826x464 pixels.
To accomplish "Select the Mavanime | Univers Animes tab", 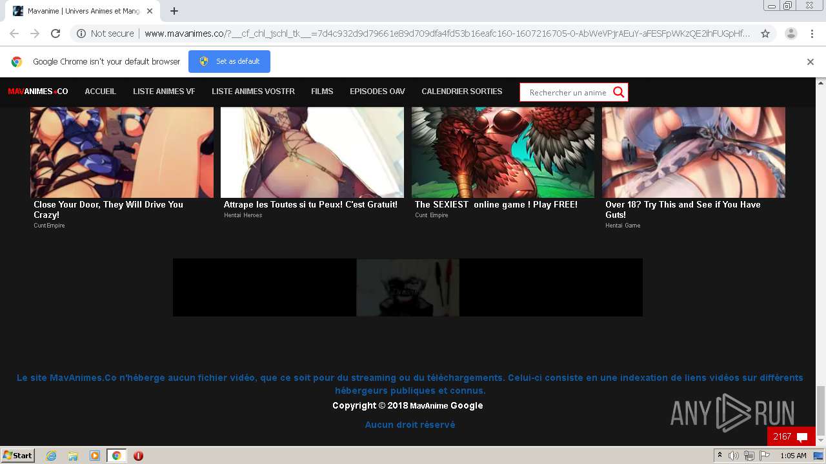I will (x=83, y=11).
